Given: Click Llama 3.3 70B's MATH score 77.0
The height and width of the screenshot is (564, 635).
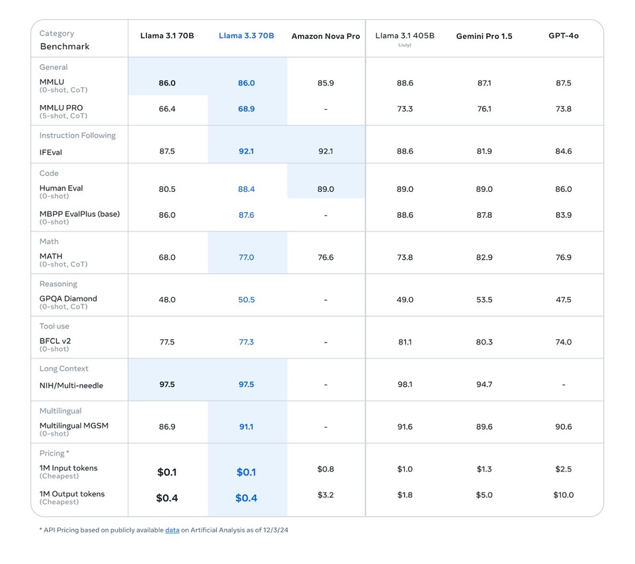Looking at the screenshot, I should click(x=246, y=257).
